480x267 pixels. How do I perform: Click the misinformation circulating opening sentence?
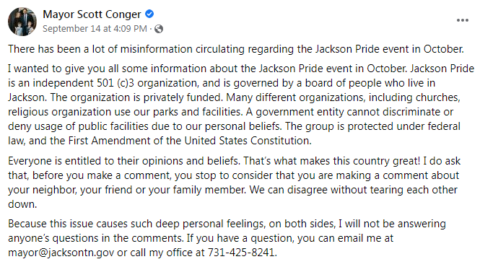pyautogui.click(x=236, y=49)
